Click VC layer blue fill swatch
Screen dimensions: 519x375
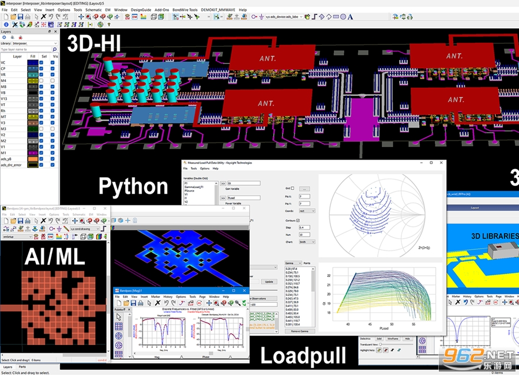(x=33, y=63)
